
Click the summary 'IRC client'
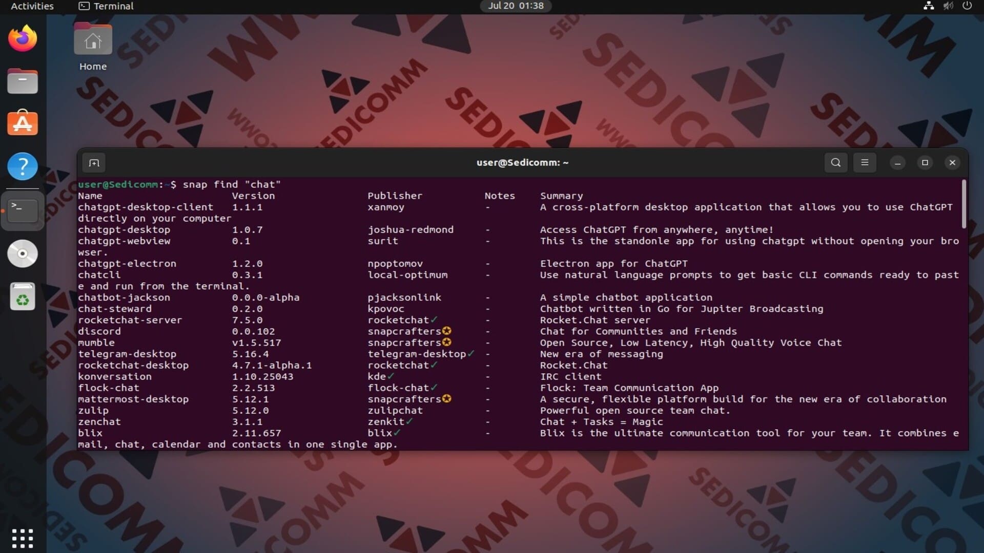[571, 376]
